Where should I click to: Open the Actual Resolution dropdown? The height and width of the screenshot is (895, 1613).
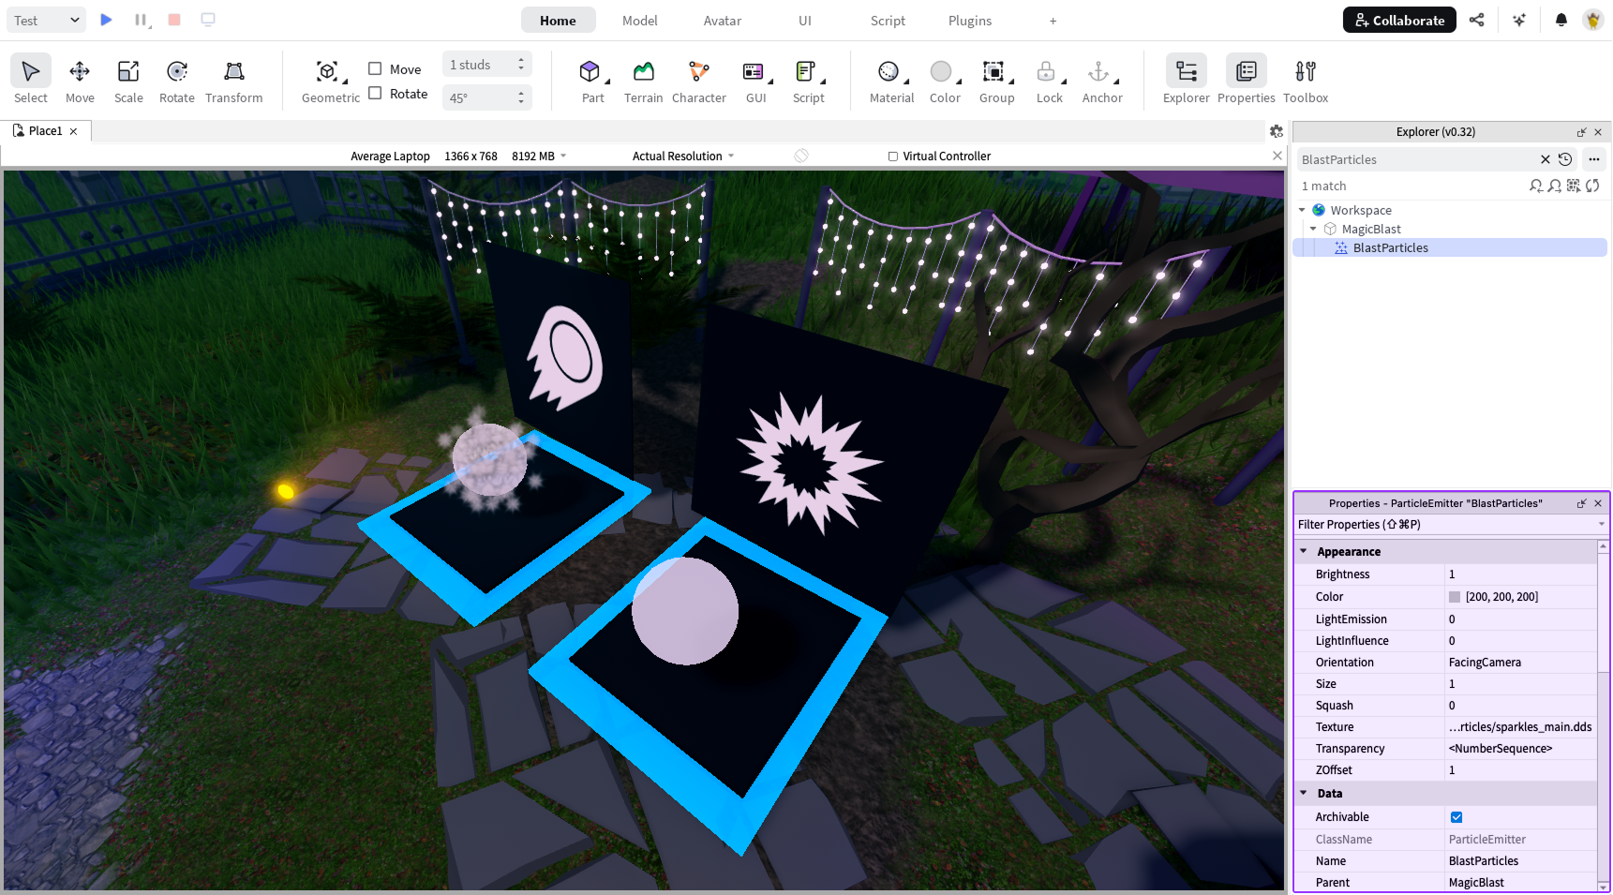tap(683, 157)
